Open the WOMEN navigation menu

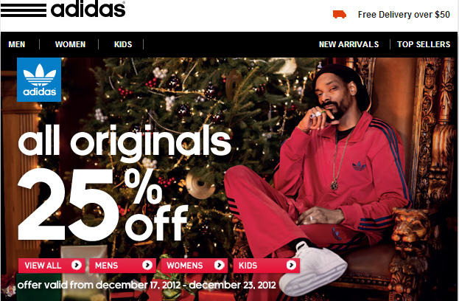[x=70, y=44]
